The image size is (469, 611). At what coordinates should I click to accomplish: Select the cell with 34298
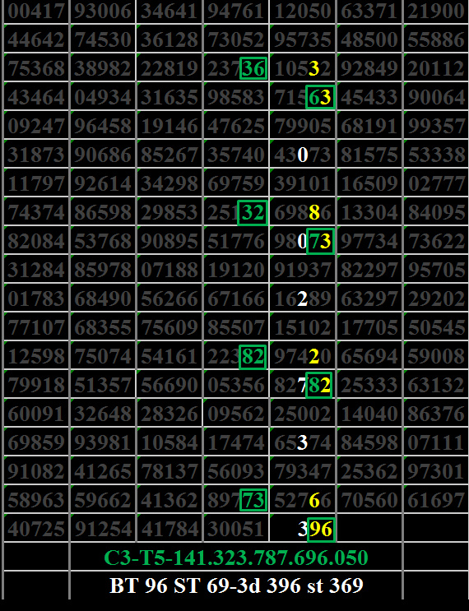coord(169,183)
